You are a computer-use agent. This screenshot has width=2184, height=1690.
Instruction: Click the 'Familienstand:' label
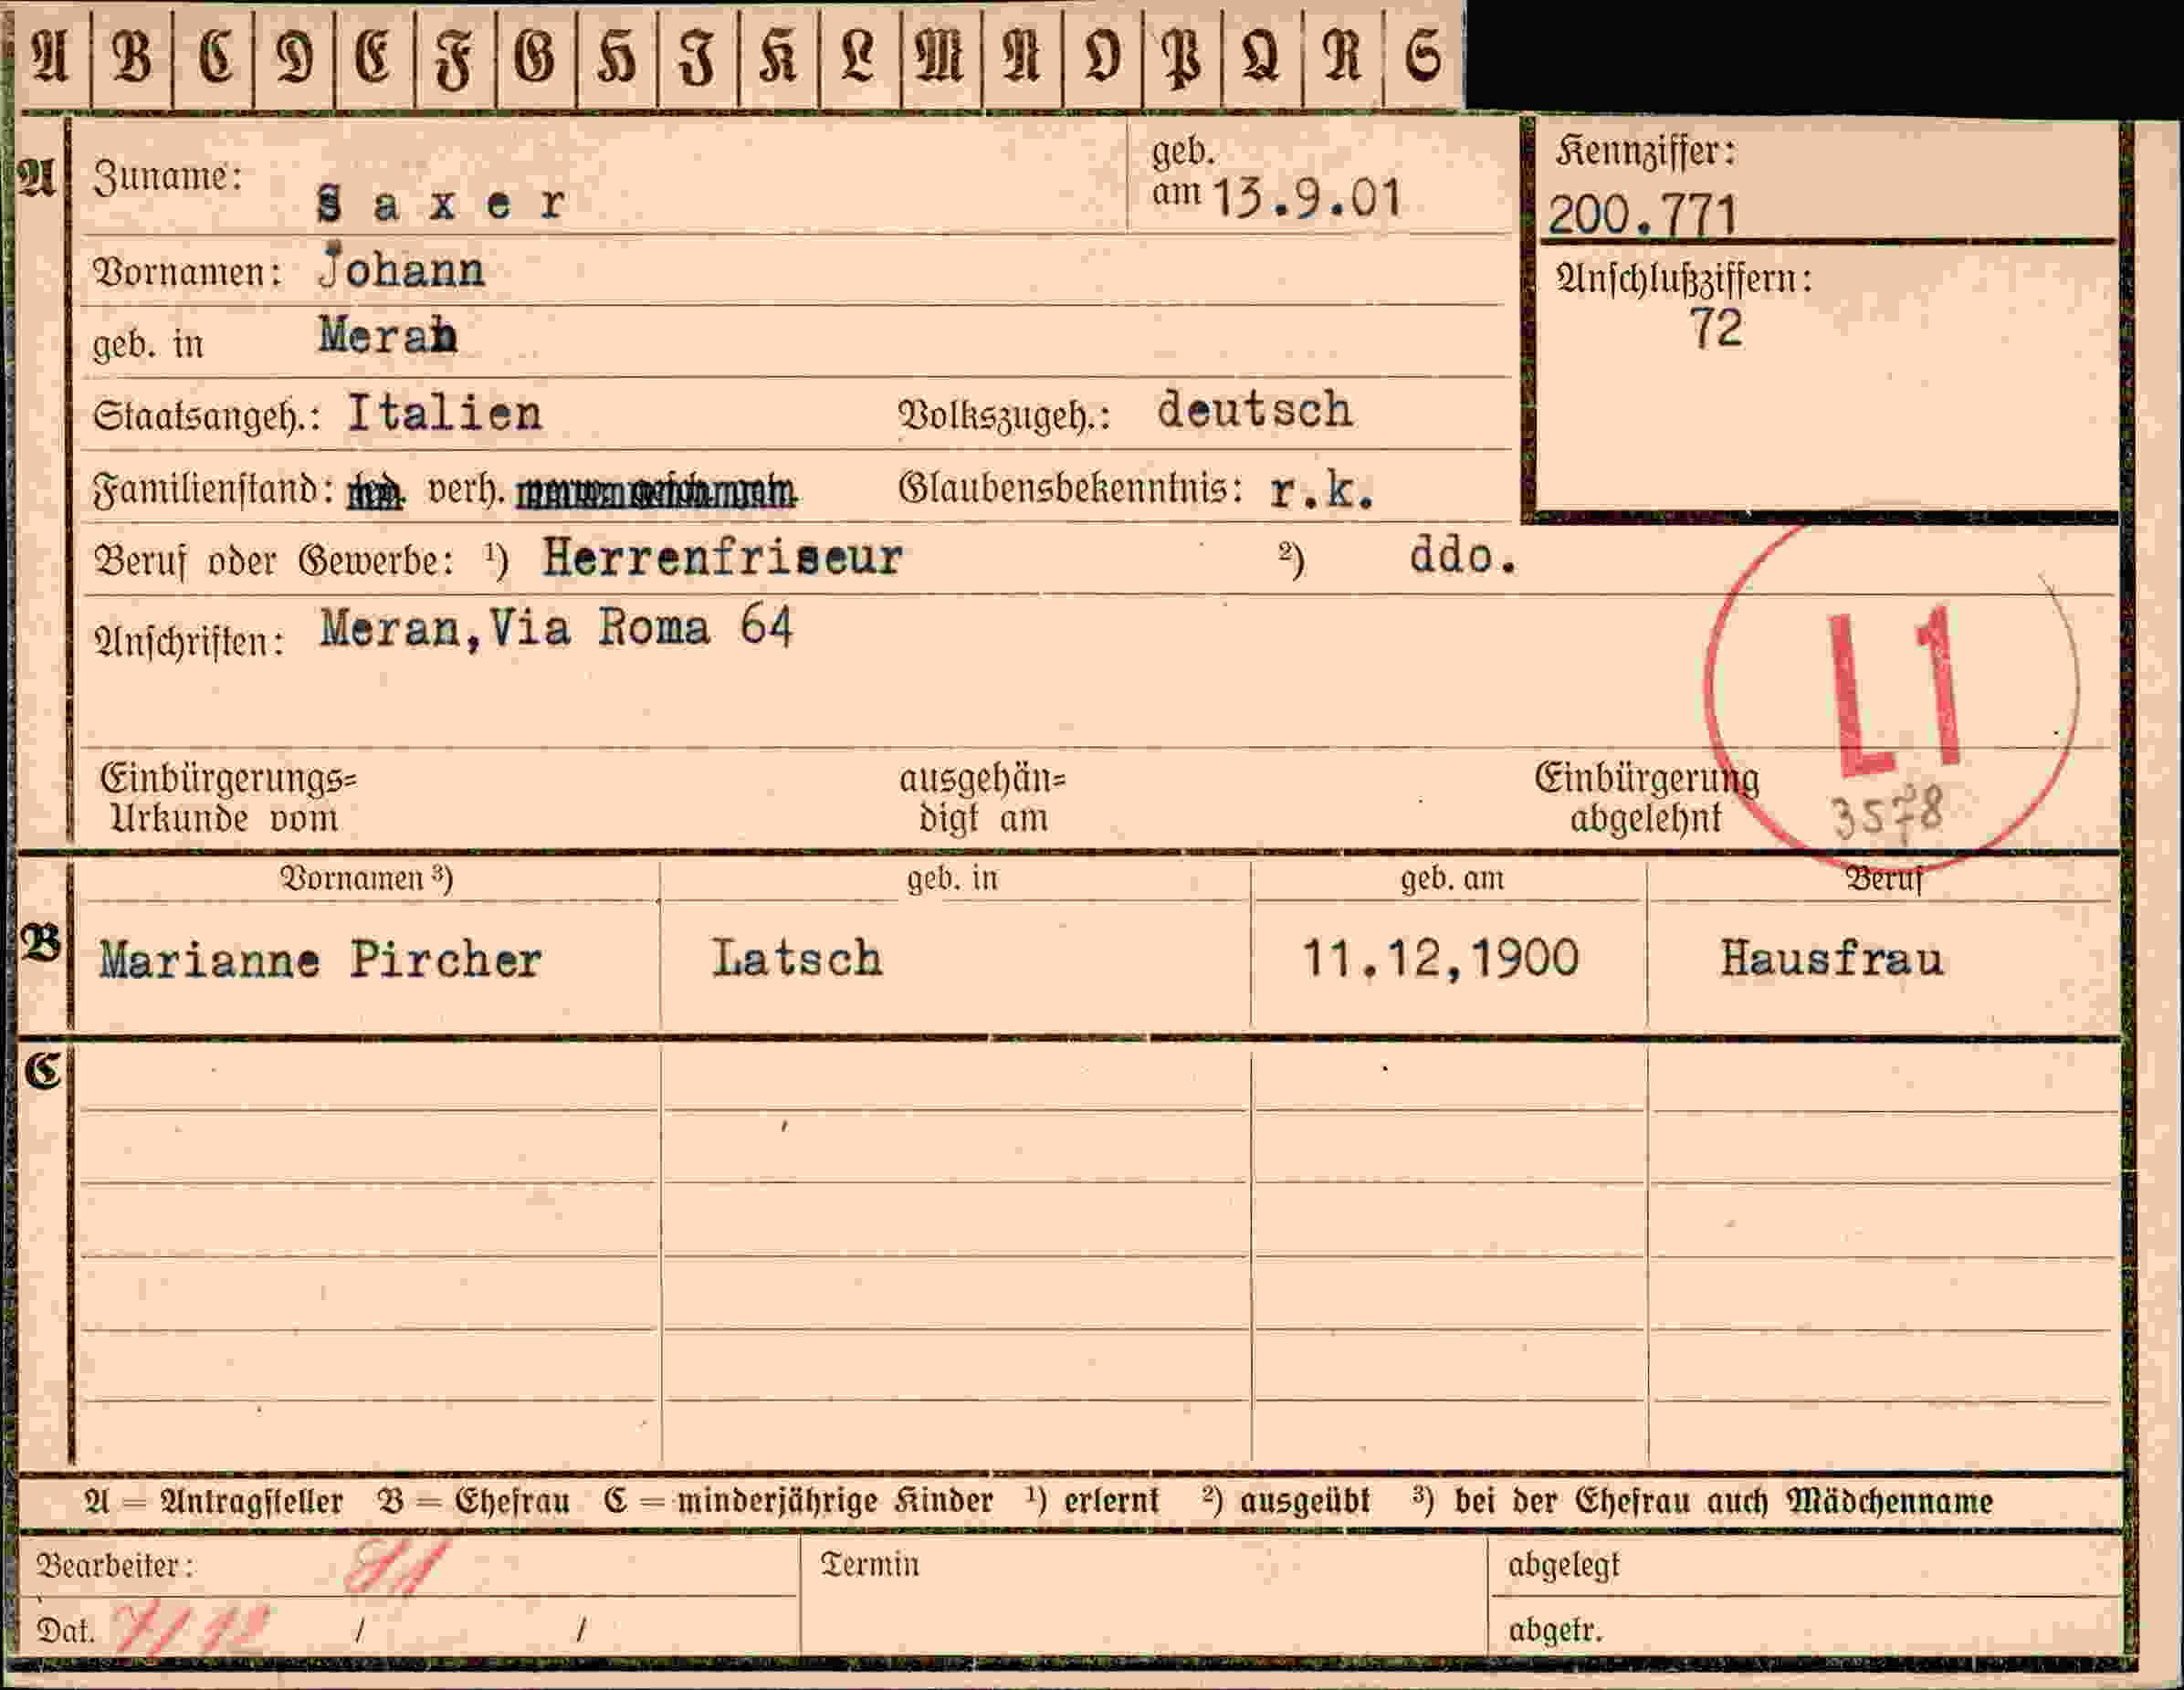coord(213,491)
